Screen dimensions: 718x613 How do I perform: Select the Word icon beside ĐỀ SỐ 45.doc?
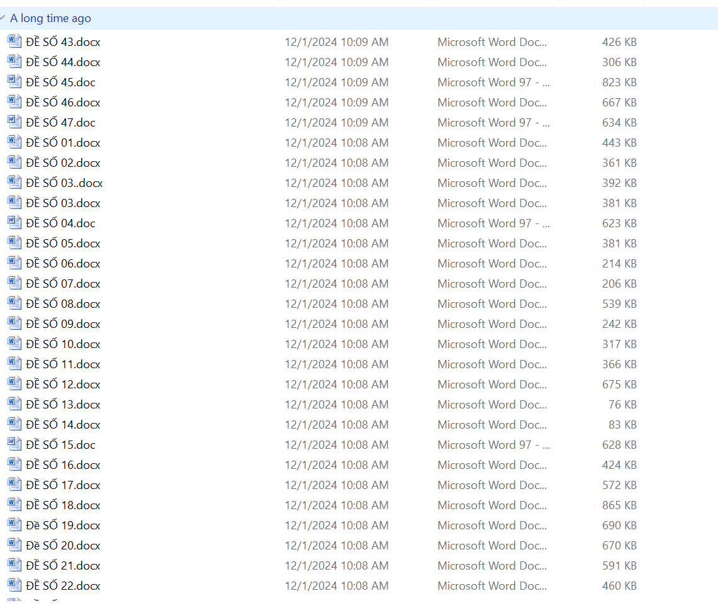click(14, 82)
